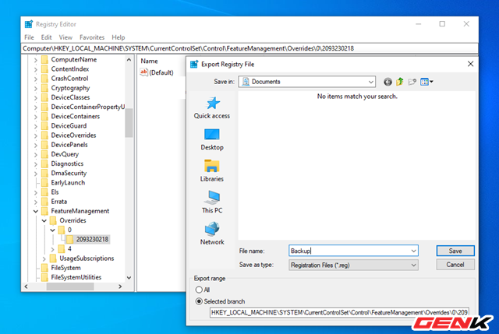499x334 pixels.
Task: Click the 2093230218 key folder icon
Action: (70, 239)
